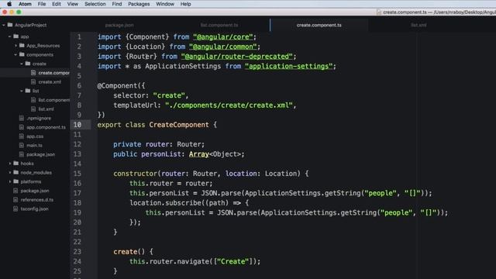This screenshot has height=279, width=496.
Task: Click "./components/create/create.xml" templateUrl string
Action: pos(229,105)
